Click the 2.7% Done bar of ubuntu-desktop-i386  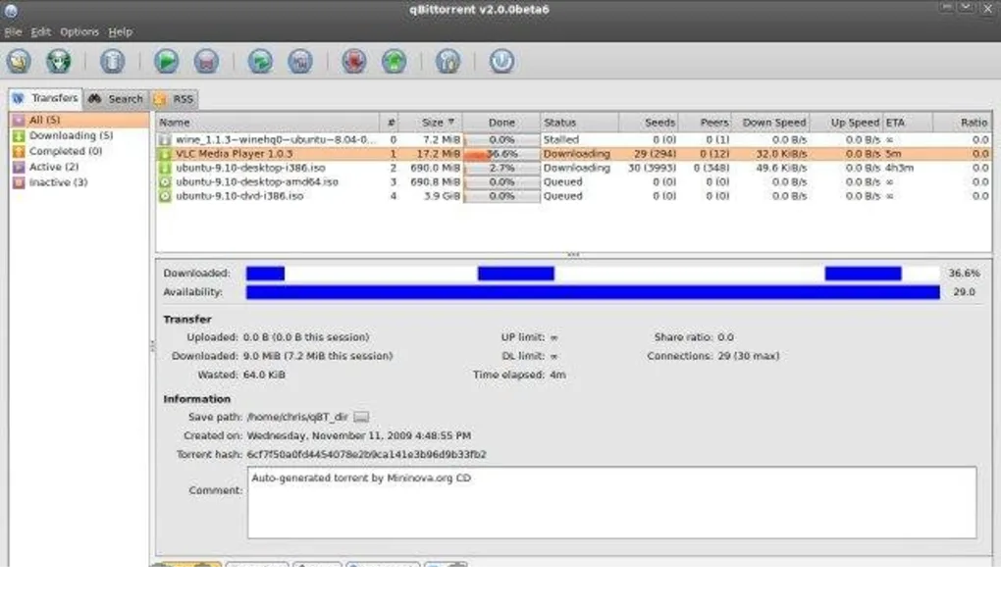coord(501,168)
